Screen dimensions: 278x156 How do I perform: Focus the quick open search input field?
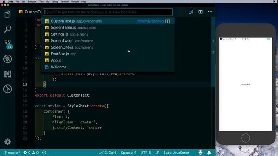point(108,12)
